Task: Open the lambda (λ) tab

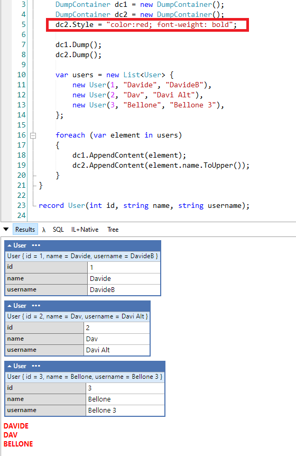Action: tap(44, 230)
